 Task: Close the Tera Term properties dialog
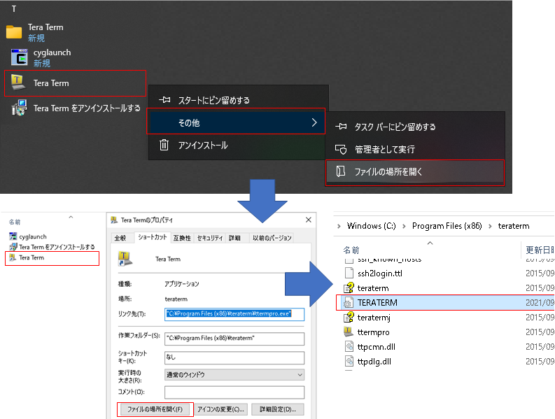pyautogui.click(x=308, y=220)
